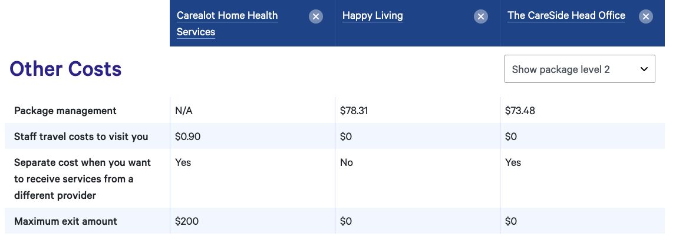Click the N/A package management cell
676x243 pixels.
(x=184, y=111)
